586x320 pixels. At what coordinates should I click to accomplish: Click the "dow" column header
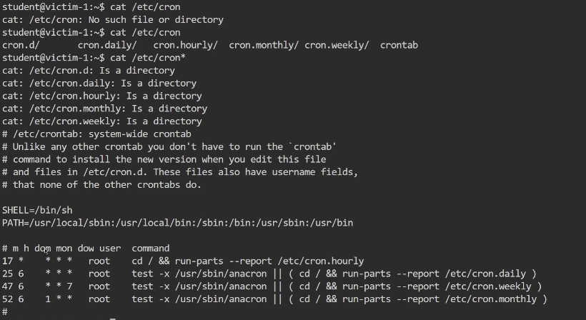pos(86,249)
